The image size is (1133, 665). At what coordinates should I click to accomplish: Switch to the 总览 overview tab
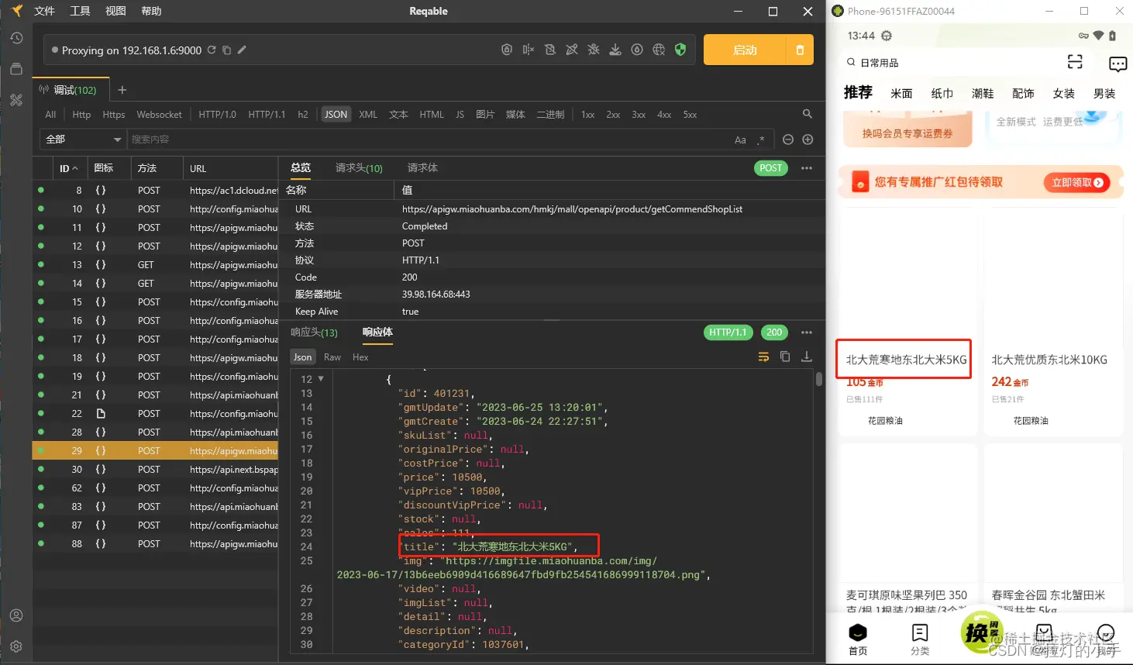pyautogui.click(x=301, y=167)
